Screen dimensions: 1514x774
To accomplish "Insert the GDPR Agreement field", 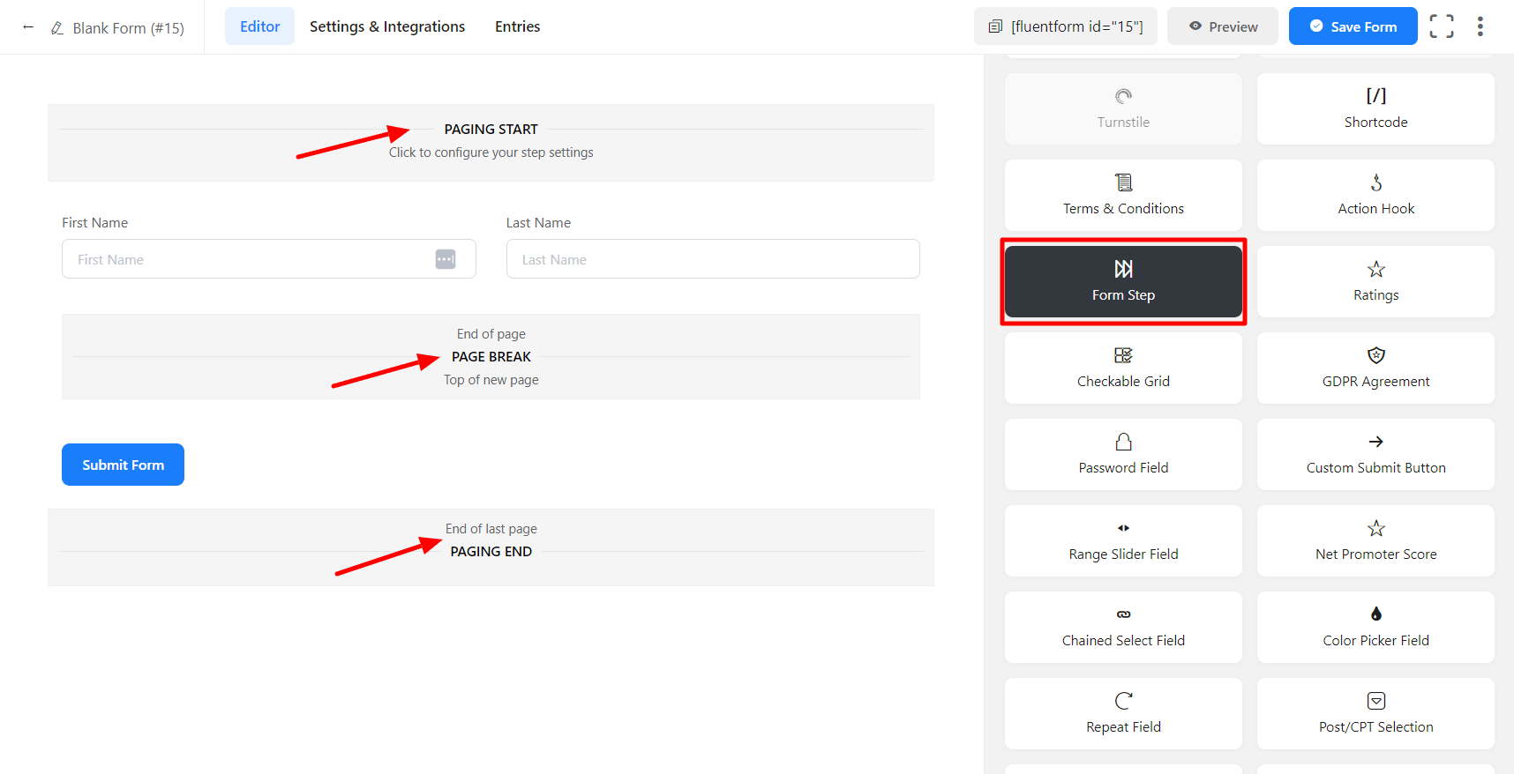I will [x=1375, y=368].
